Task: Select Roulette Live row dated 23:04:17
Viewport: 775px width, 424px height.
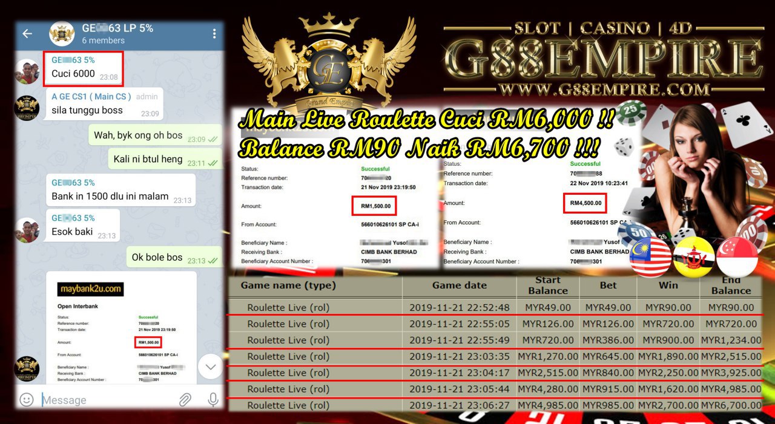Action: pyautogui.click(x=495, y=373)
